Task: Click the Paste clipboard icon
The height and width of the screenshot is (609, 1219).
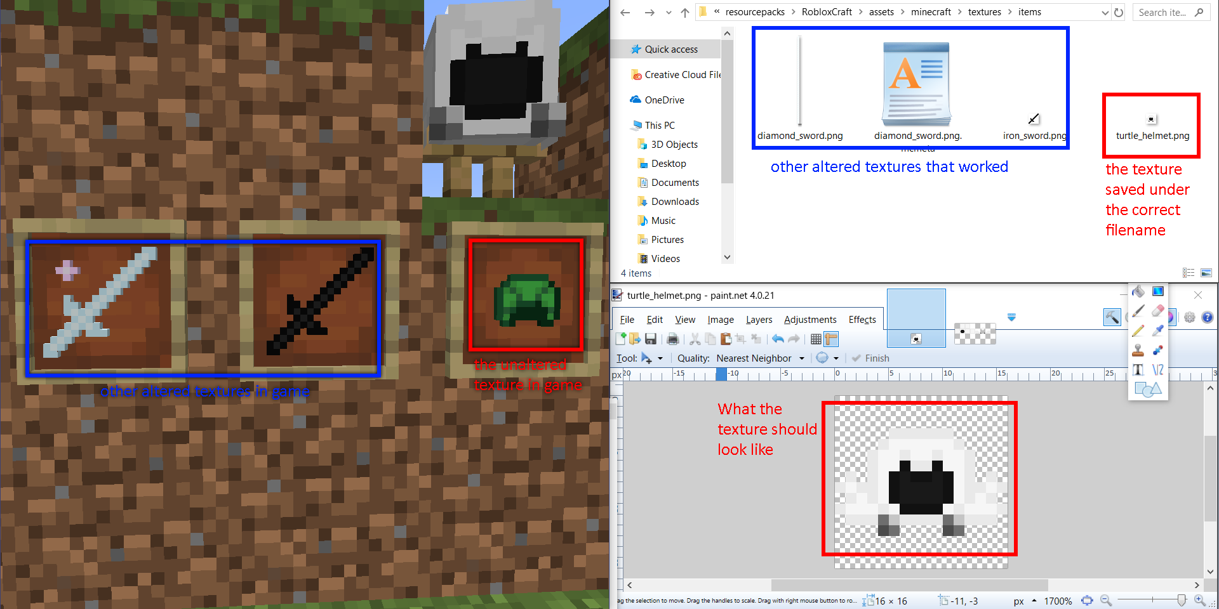Action: coord(726,339)
